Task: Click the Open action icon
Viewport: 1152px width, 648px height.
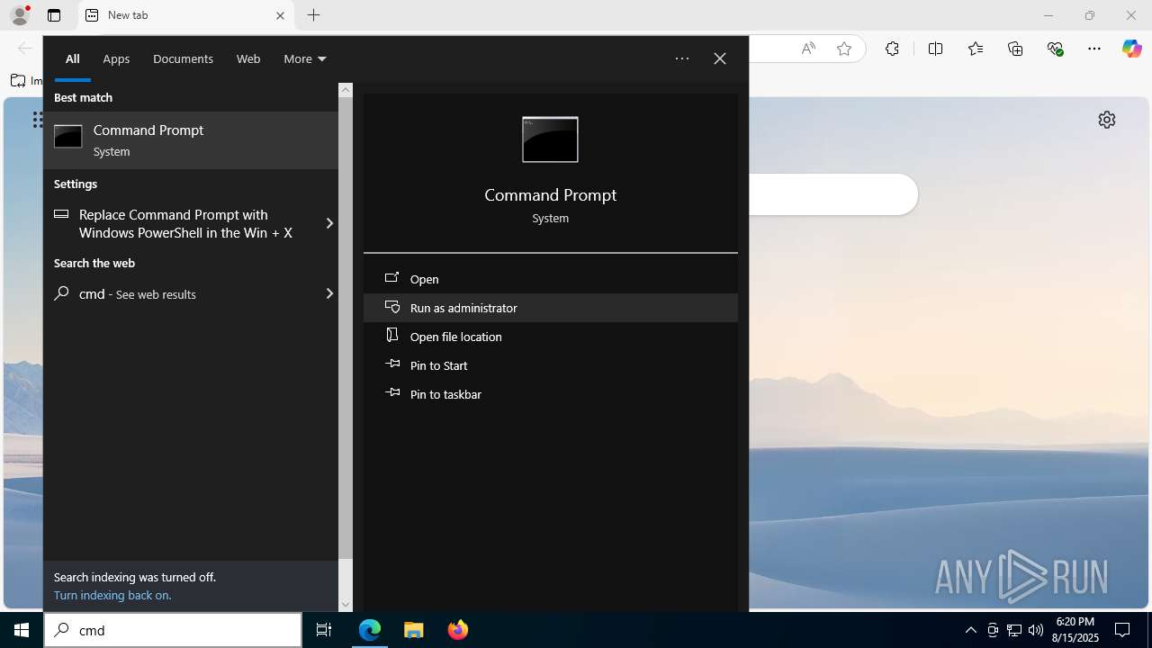Action: click(391, 278)
